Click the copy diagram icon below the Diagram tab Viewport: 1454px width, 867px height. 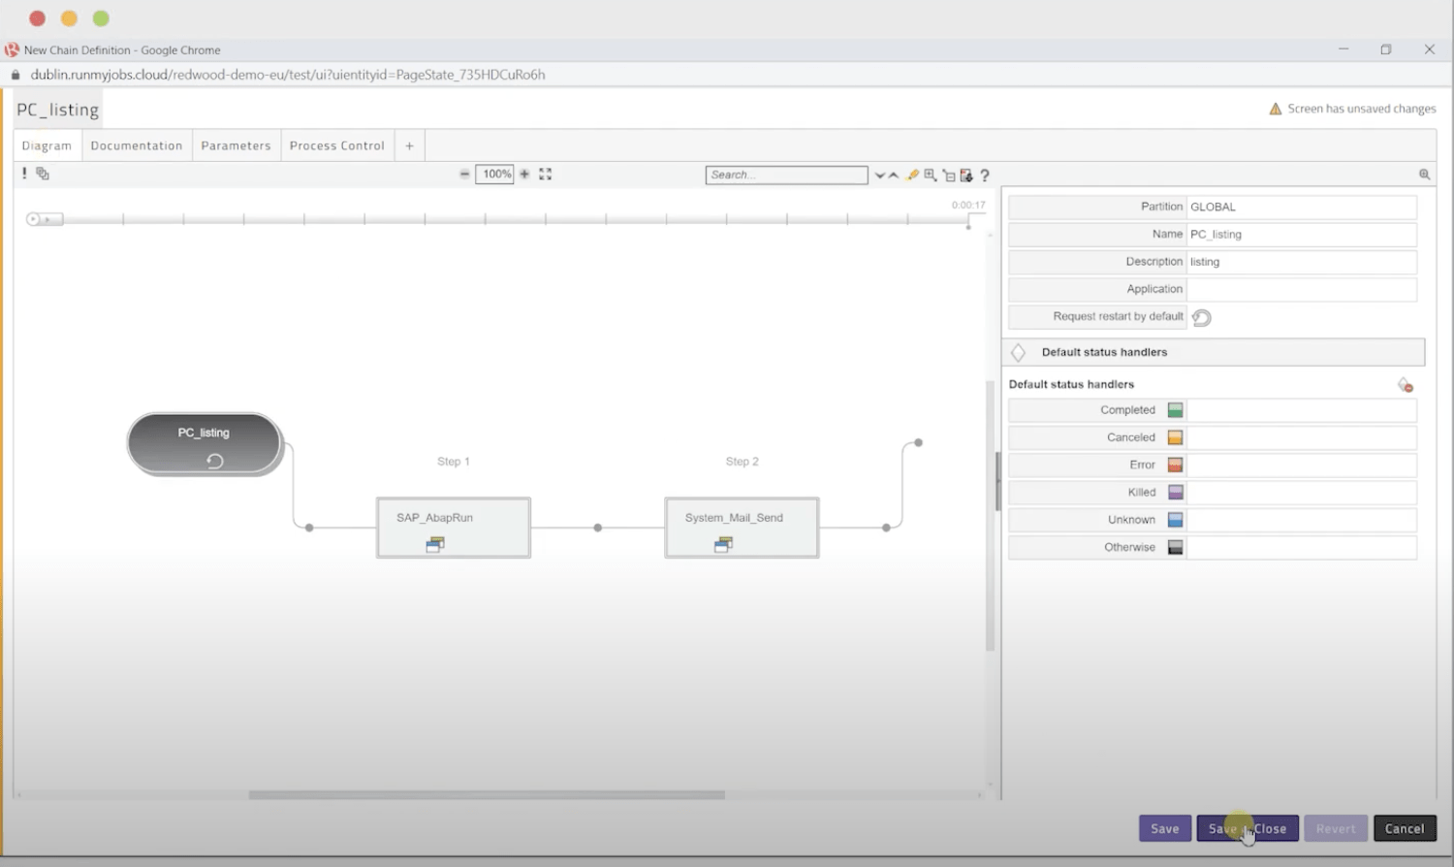[42, 173]
